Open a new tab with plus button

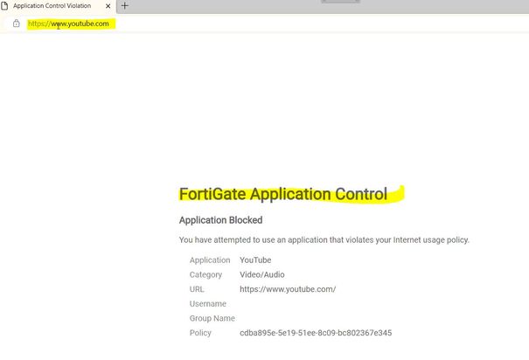pos(124,6)
